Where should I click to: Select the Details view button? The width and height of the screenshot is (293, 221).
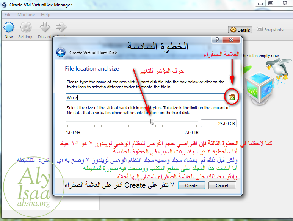[x=240, y=30]
